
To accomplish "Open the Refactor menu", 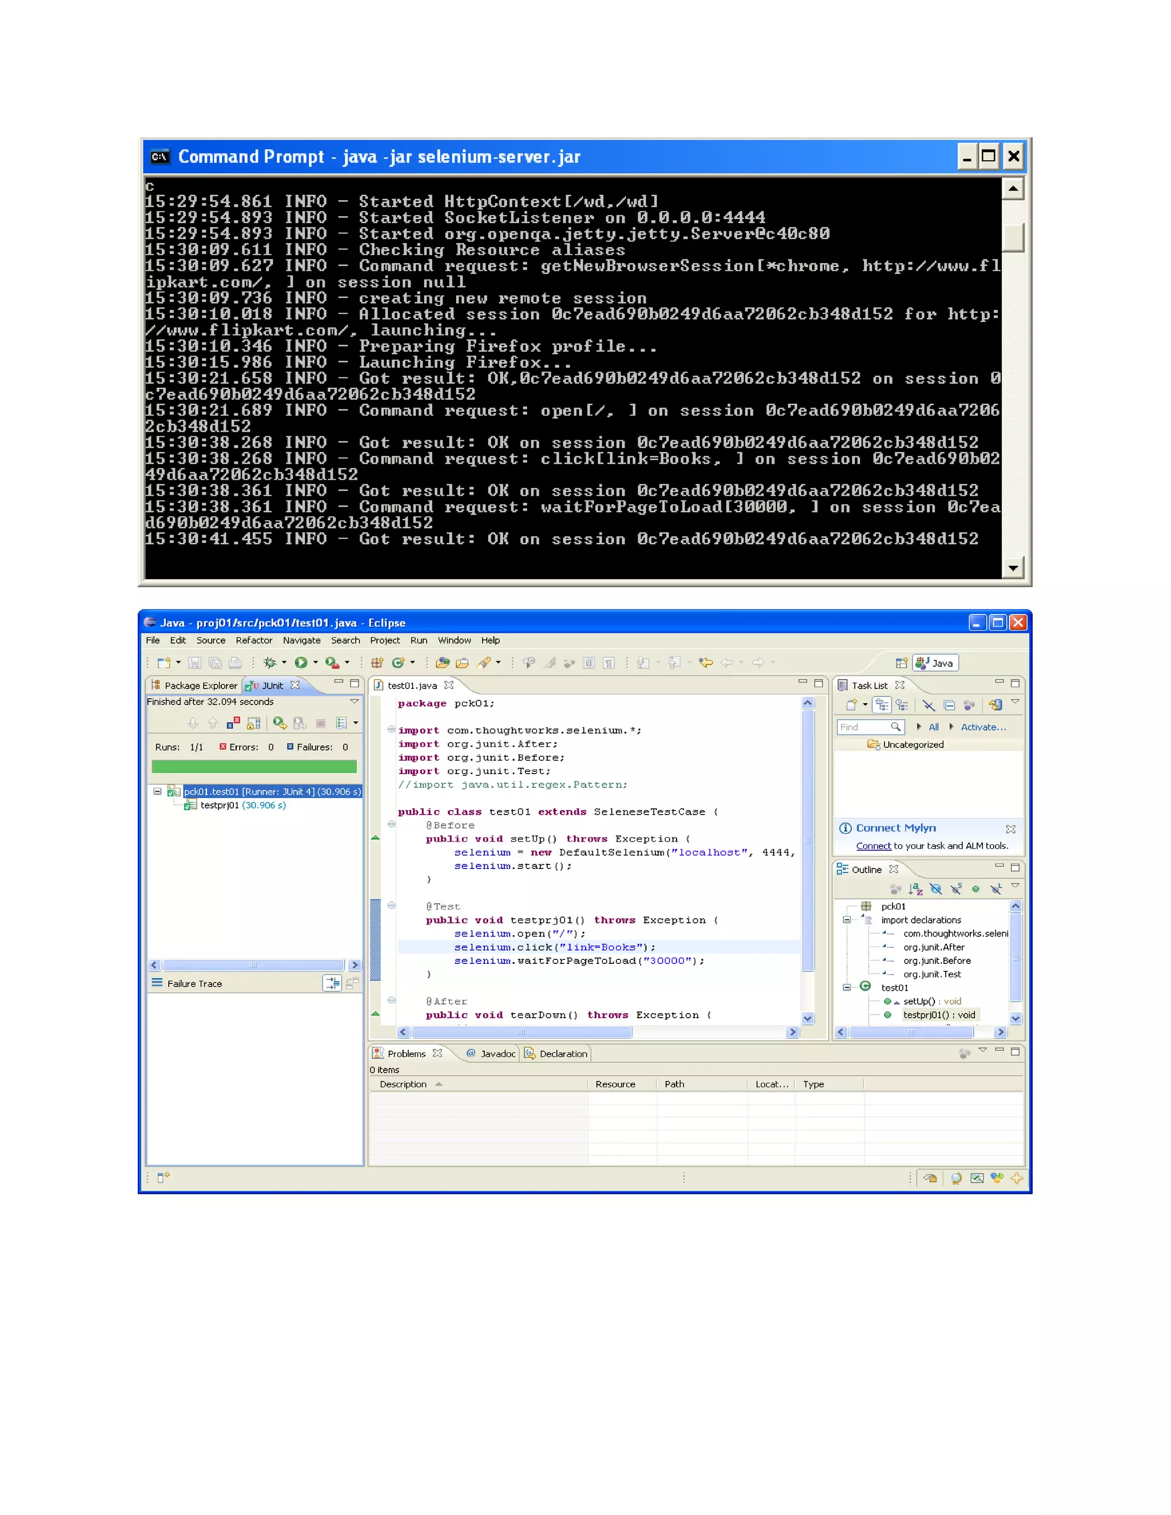I will pyautogui.click(x=254, y=640).
